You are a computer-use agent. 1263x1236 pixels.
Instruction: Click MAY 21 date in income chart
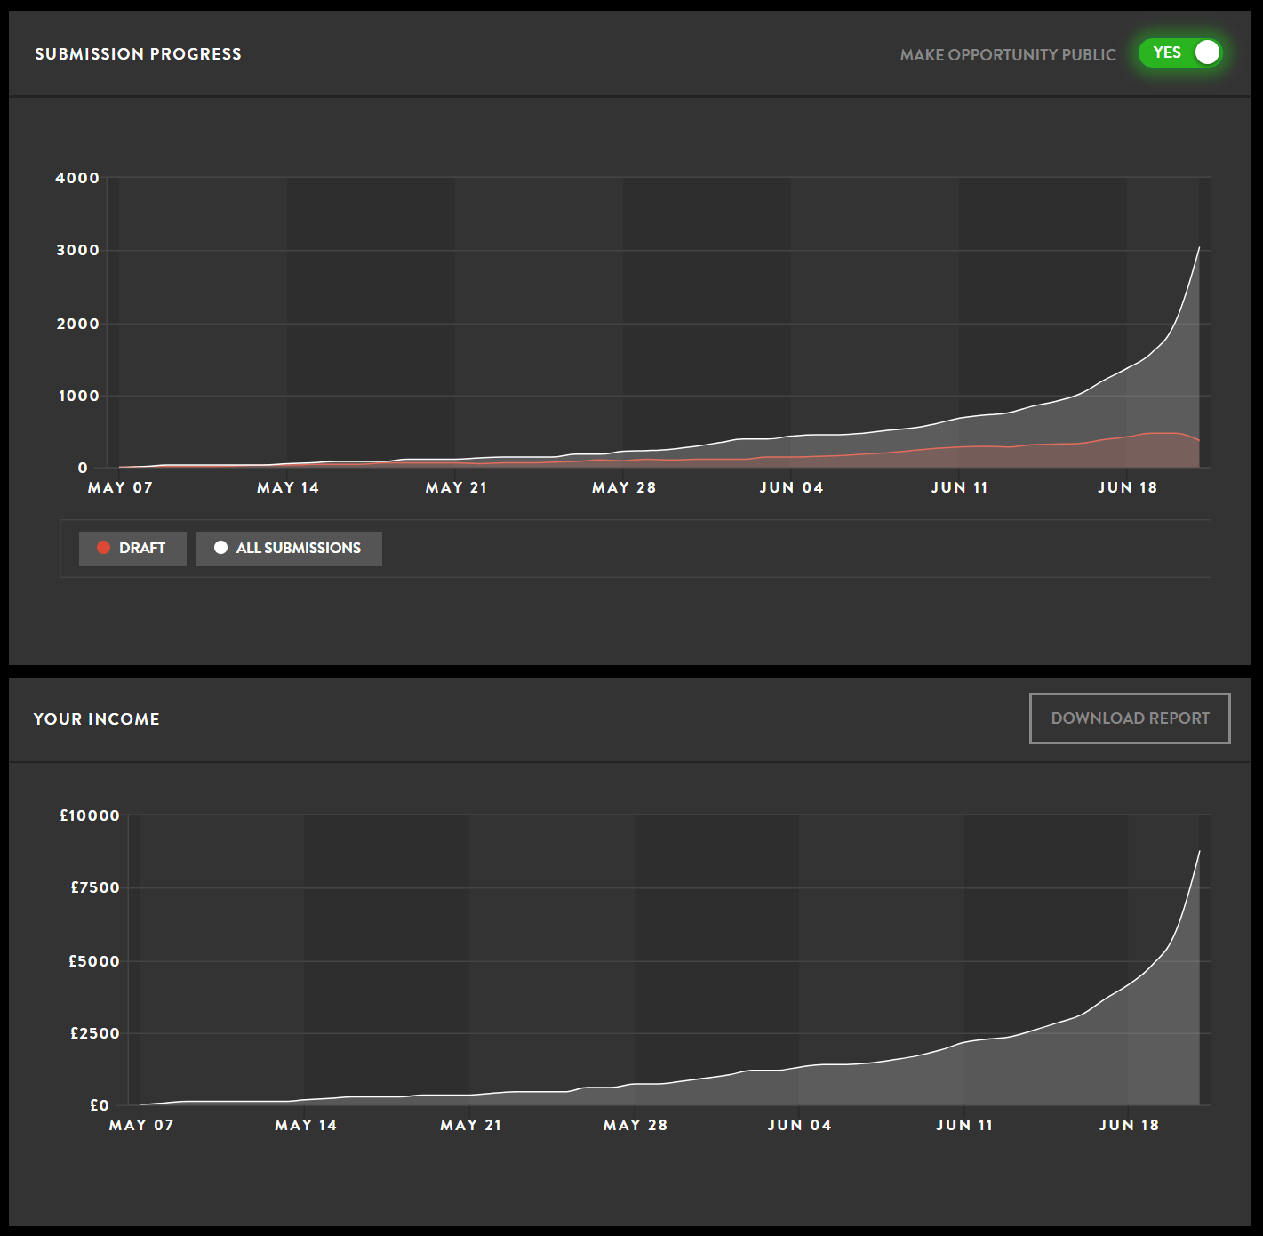pos(471,1125)
